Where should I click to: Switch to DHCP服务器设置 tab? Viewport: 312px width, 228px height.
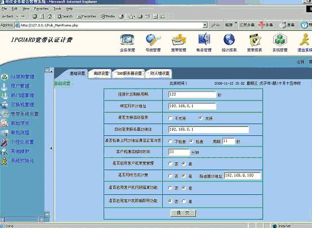coord(130,74)
